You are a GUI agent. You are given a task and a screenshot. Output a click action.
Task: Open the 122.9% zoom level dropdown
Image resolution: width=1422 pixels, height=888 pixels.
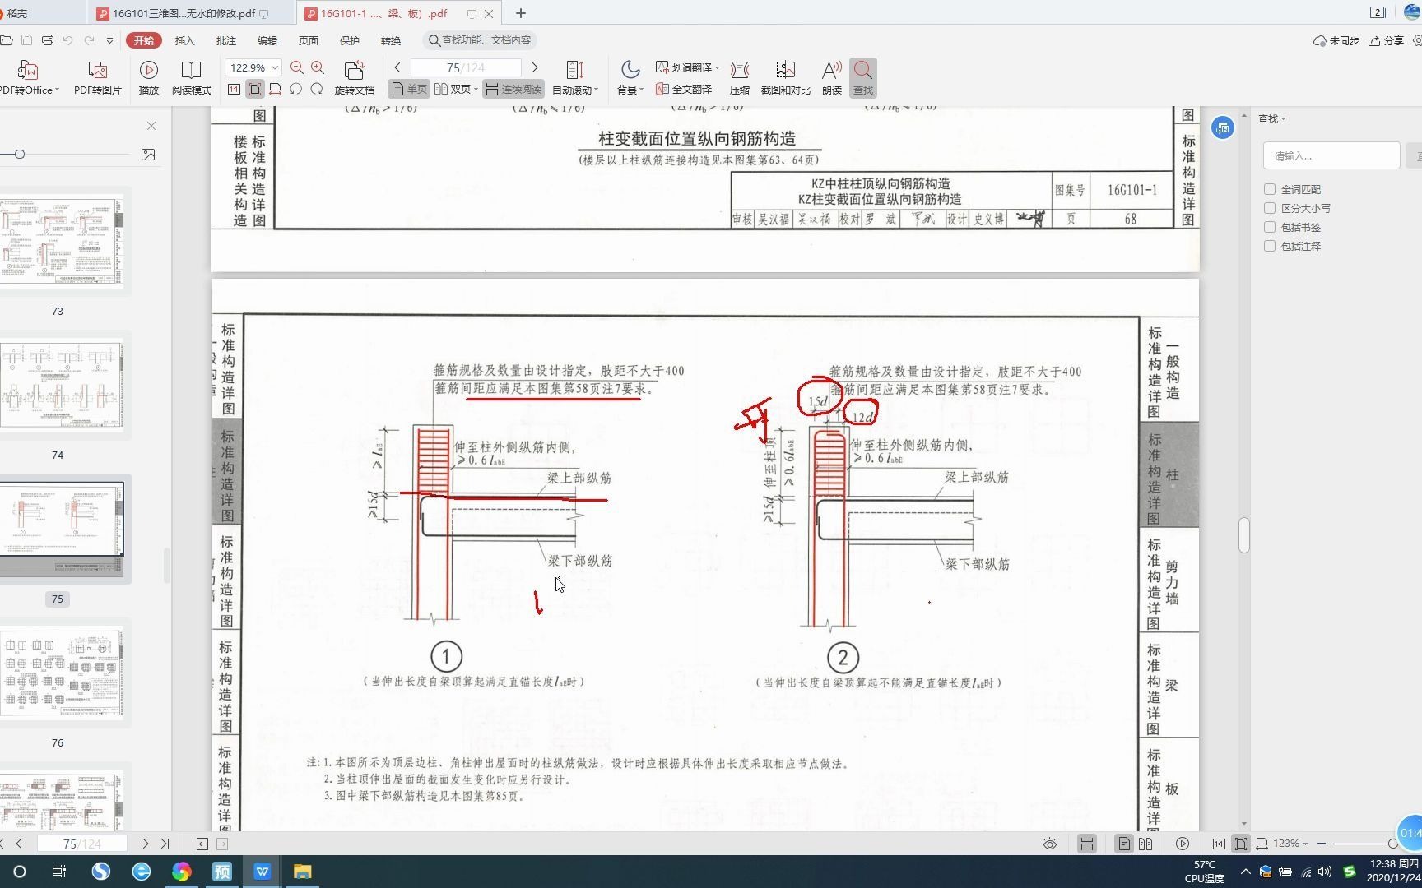pyautogui.click(x=275, y=67)
